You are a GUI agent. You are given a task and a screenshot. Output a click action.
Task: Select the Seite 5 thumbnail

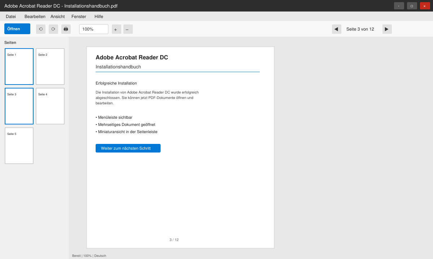(19, 146)
